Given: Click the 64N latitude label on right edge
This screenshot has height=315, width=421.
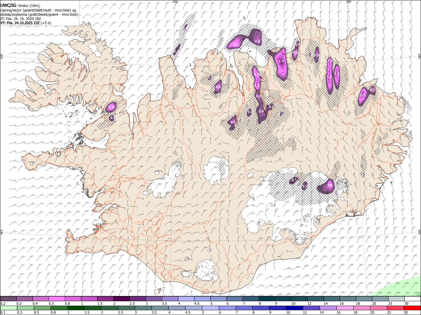Looking at the screenshot, I should (x=419, y=232).
